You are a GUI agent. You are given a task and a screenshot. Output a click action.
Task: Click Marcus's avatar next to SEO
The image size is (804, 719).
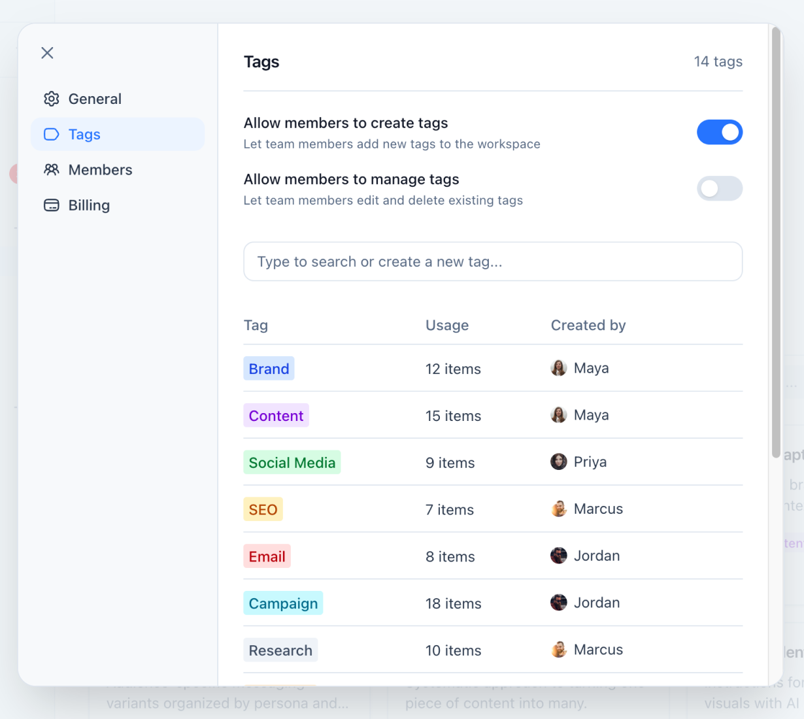point(559,509)
